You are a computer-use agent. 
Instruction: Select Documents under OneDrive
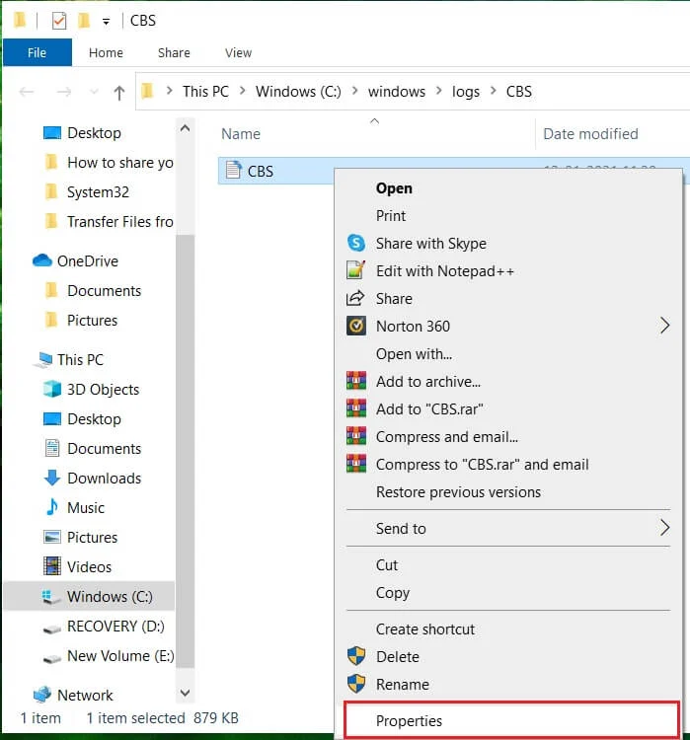click(x=104, y=291)
